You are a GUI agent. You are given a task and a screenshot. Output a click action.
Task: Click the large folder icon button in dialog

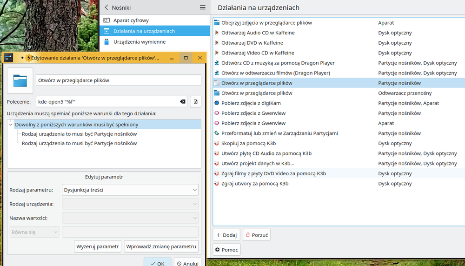20,80
